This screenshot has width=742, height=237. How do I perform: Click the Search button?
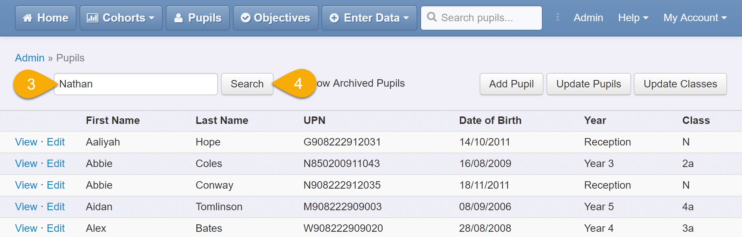point(247,84)
